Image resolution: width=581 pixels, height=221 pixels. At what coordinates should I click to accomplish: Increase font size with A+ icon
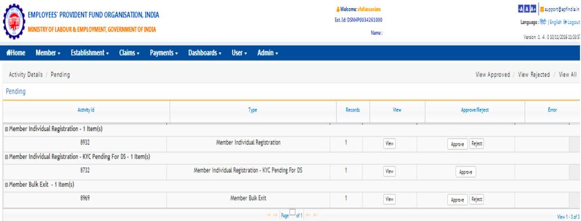(x=533, y=9)
